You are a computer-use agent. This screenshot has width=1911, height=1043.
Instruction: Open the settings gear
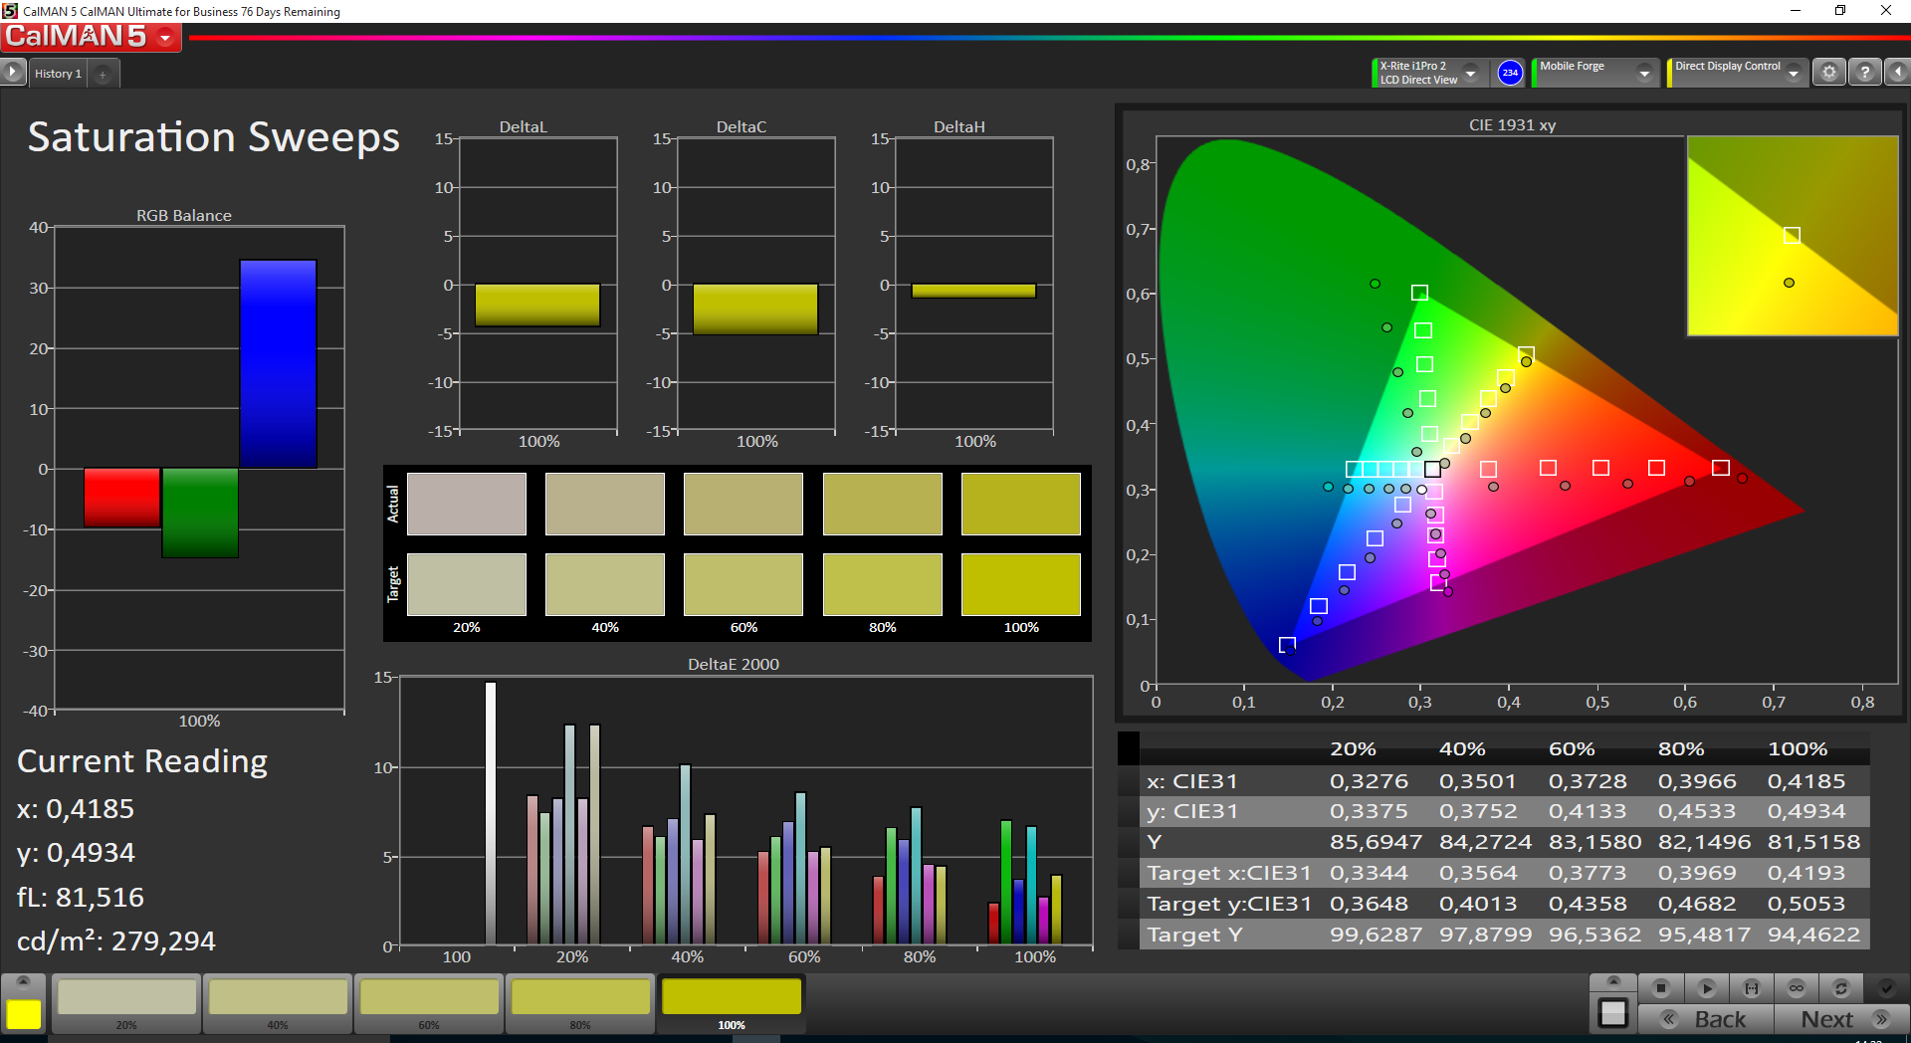1828,73
